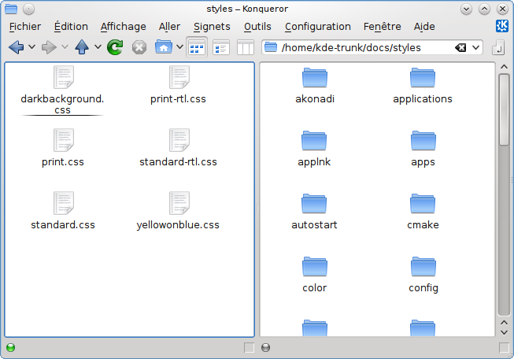514x359 pixels.
Task: Open the Back history dropdown arrow
Action: (31, 47)
